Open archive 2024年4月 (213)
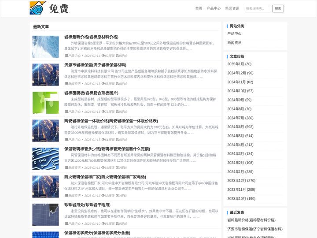 click(240, 145)
